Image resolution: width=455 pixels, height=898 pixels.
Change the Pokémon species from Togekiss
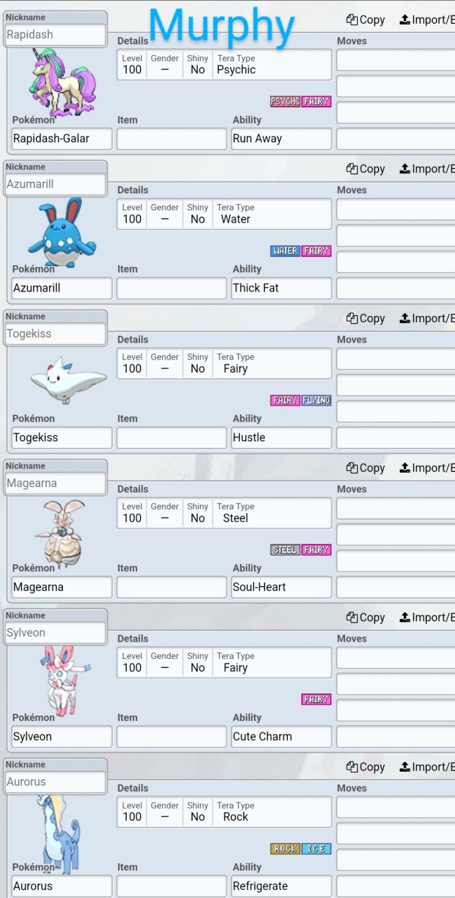click(62, 438)
